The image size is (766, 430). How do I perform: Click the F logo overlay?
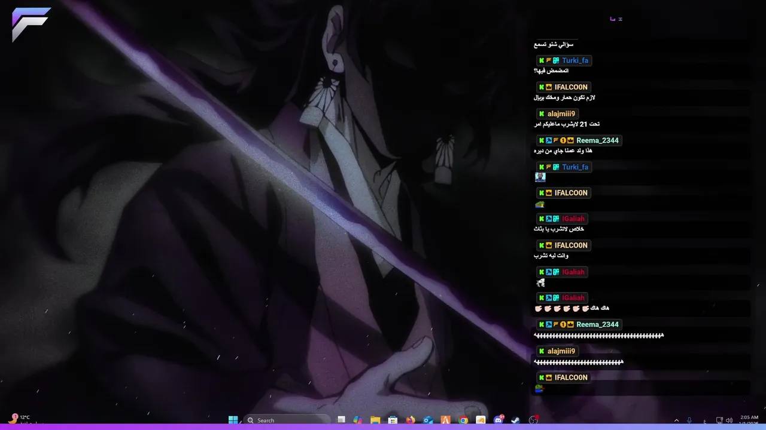tap(31, 24)
